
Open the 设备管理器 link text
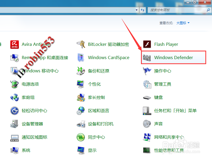click(32, 124)
